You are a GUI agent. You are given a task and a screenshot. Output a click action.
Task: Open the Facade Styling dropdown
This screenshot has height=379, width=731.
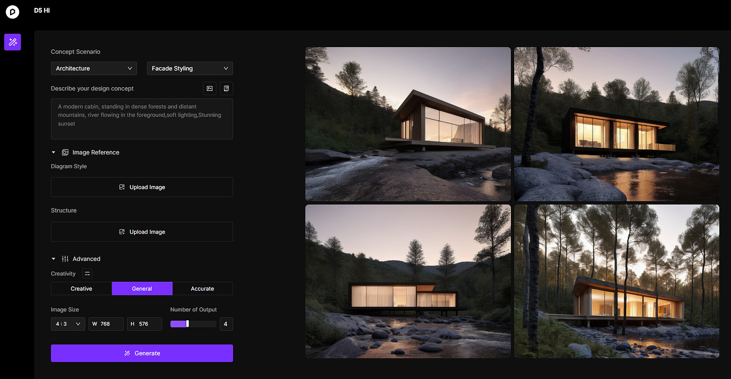[x=190, y=68]
